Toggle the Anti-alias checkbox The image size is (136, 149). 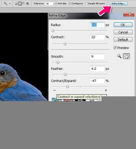click(x=56, y=4)
